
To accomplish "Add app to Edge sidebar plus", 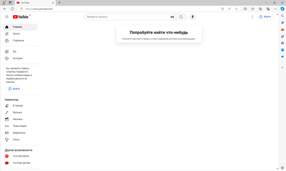I will click(x=282, y=68).
